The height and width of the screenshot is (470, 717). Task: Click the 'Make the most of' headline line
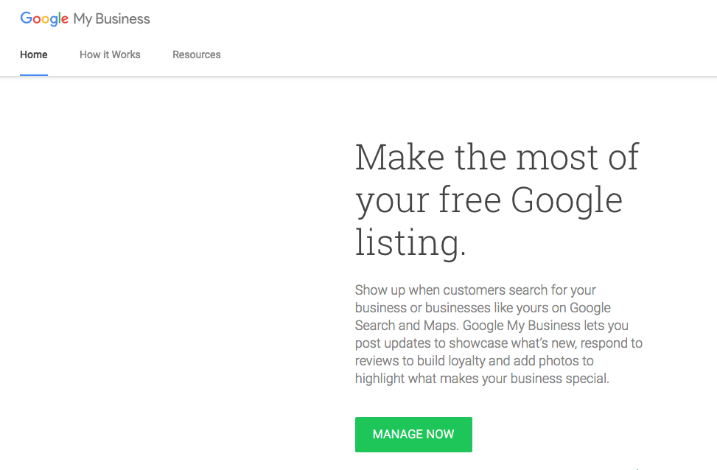click(x=497, y=157)
